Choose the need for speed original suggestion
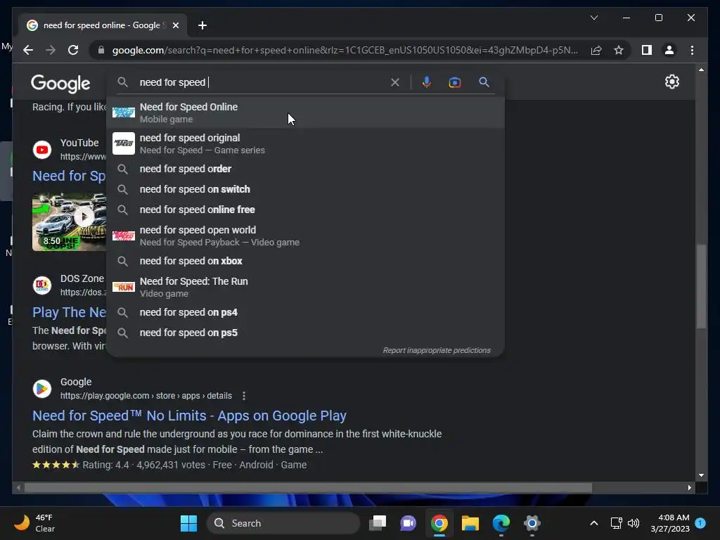The width and height of the screenshot is (720, 540). click(x=305, y=143)
